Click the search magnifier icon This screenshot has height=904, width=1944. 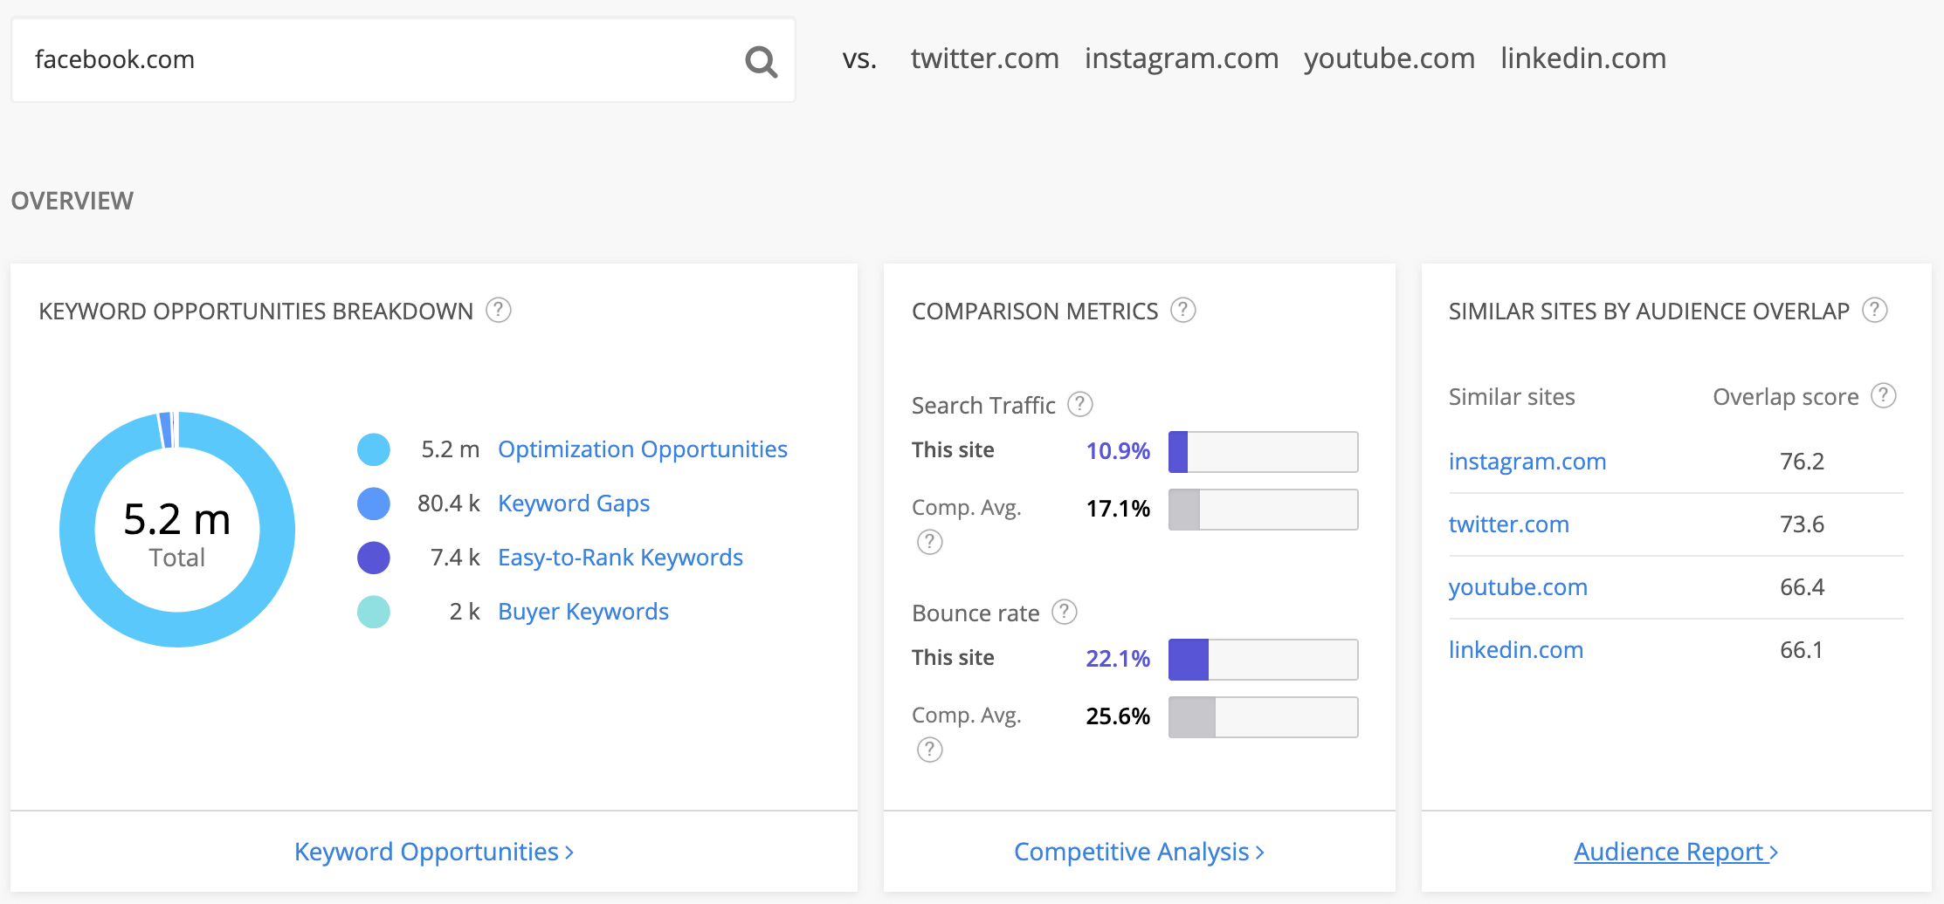[x=761, y=61]
